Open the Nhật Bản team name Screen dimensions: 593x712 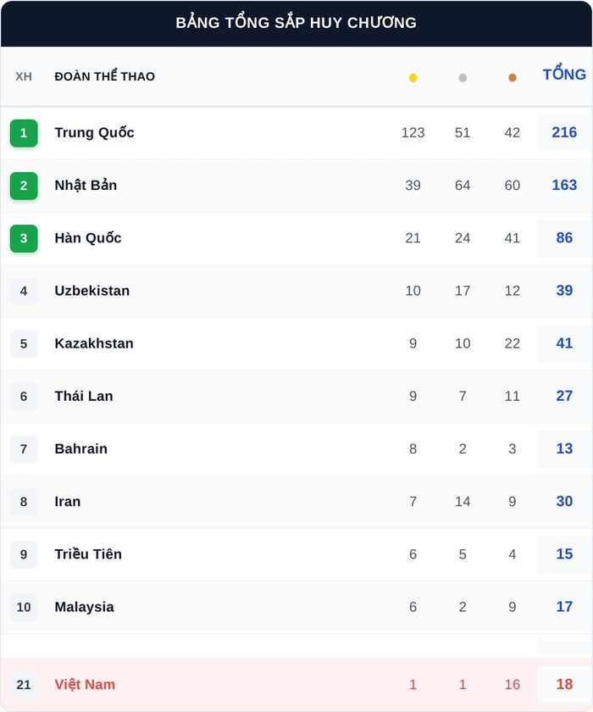tap(86, 186)
